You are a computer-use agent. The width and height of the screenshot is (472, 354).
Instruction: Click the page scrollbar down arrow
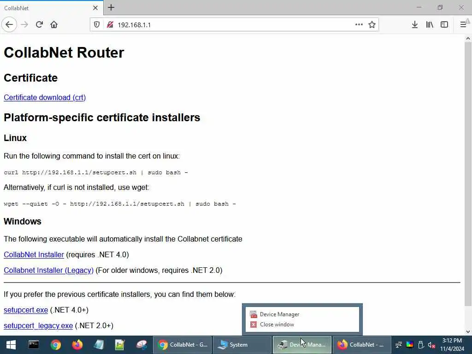click(x=468, y=332)
